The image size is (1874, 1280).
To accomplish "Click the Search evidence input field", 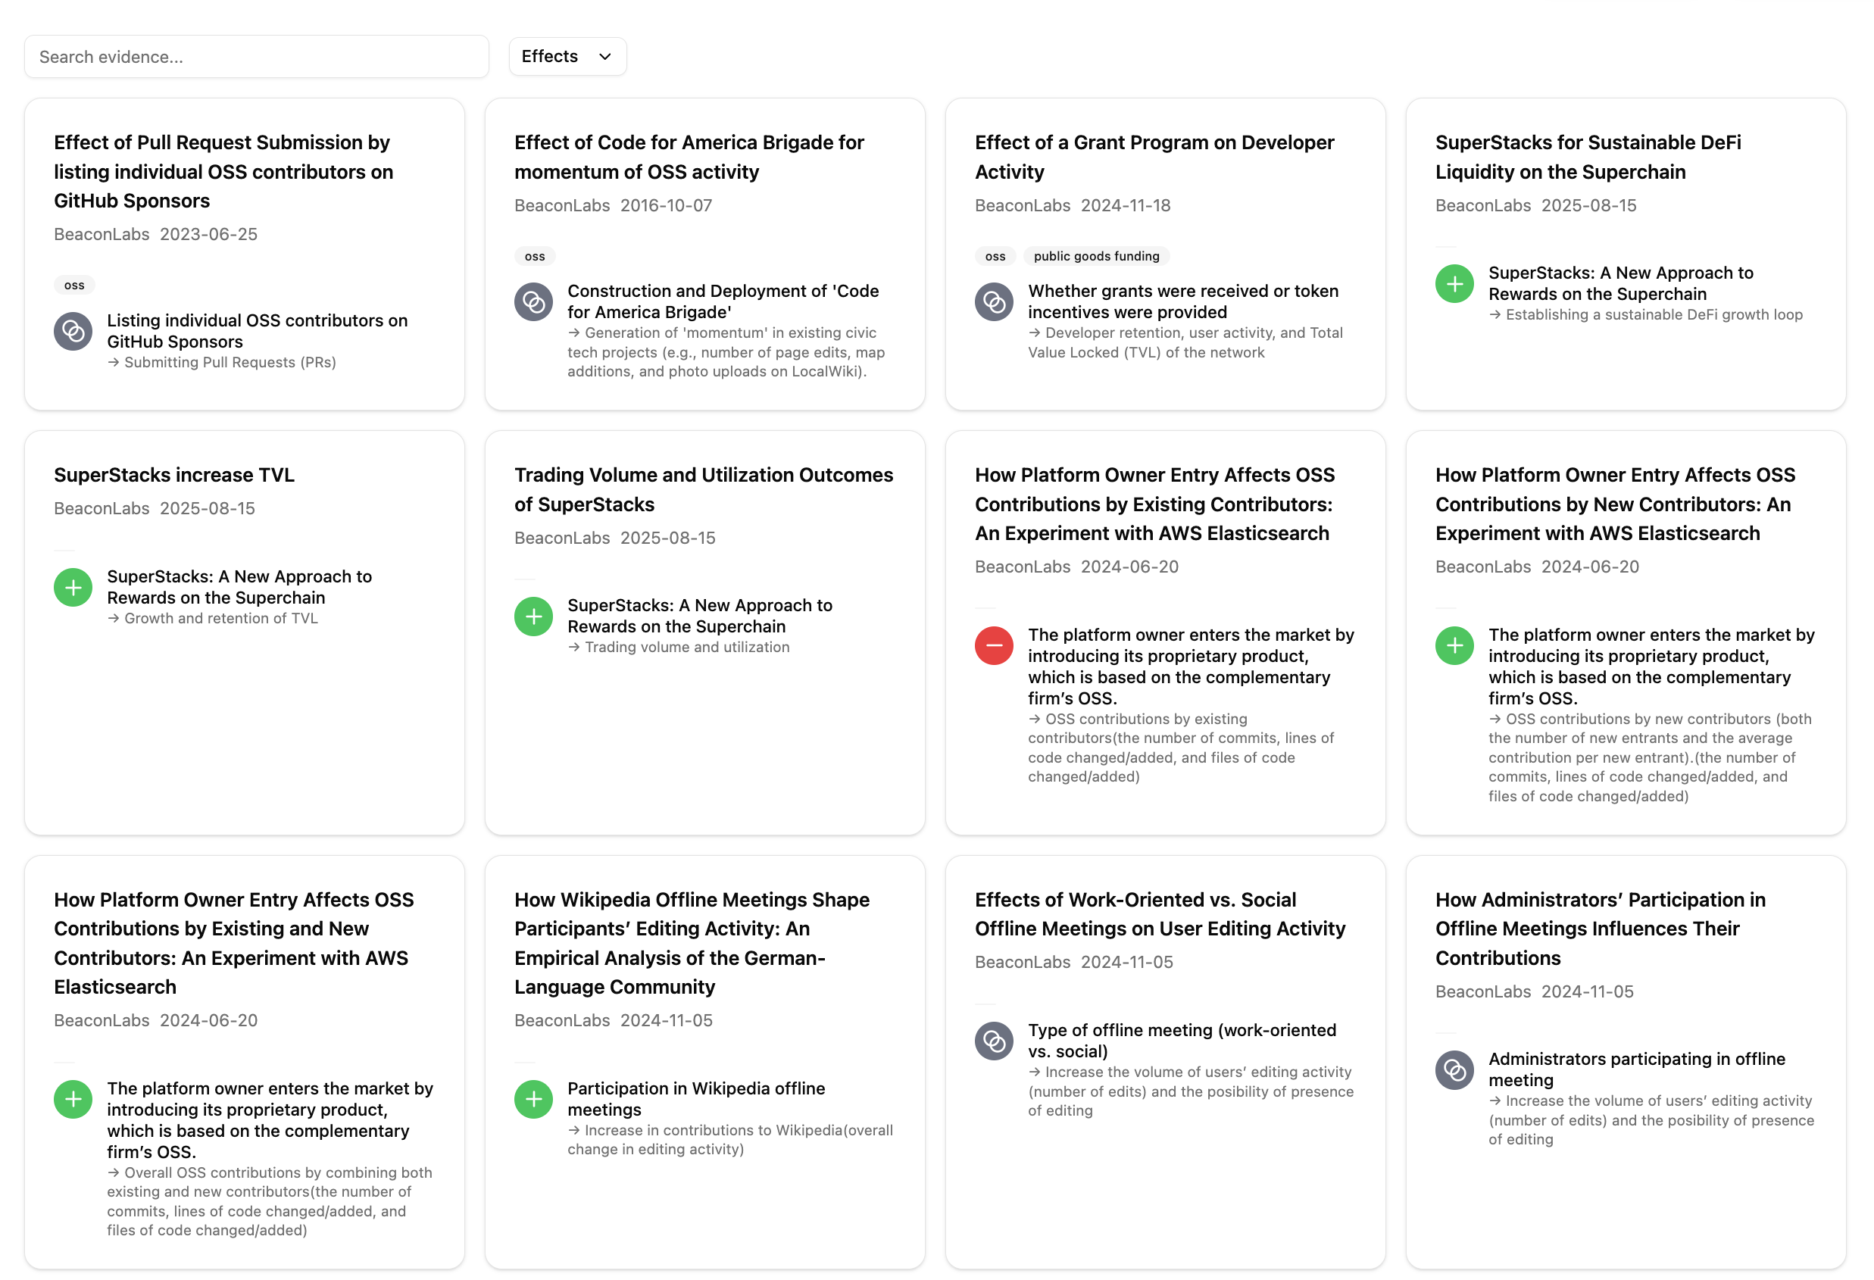I will coord(257,56).
